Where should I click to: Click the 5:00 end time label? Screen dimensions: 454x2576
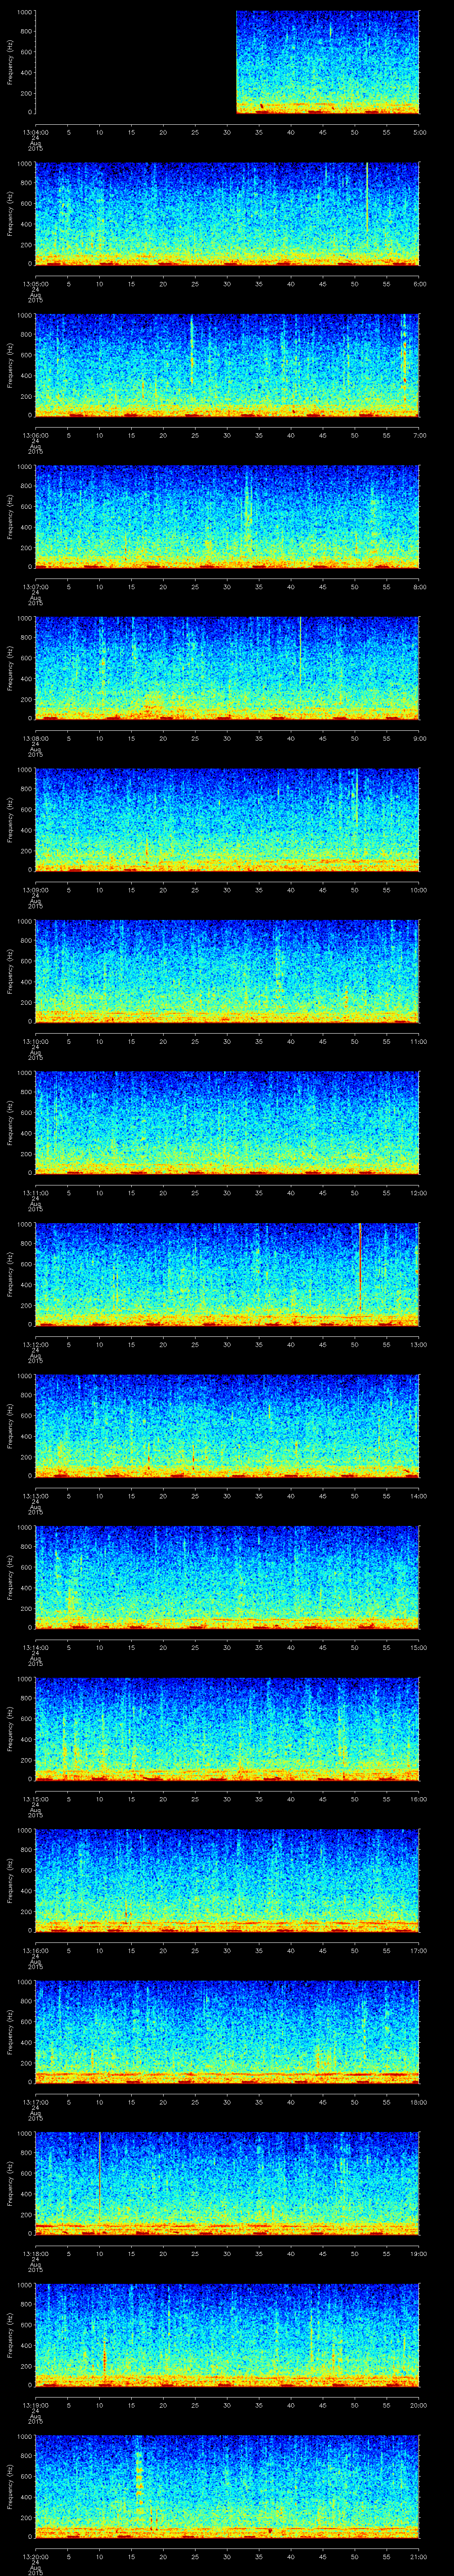(419, 132)
